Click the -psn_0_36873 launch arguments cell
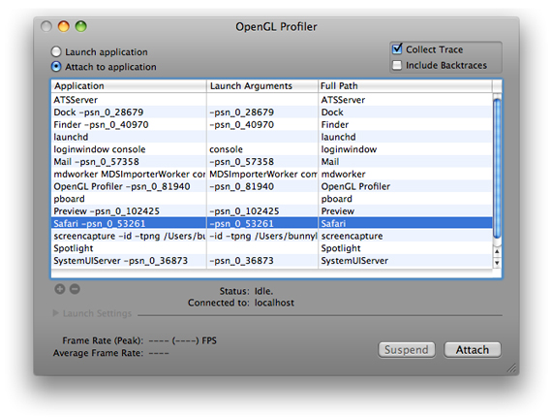The width and height of the screenshot is (552, 418). click(262, 261)
